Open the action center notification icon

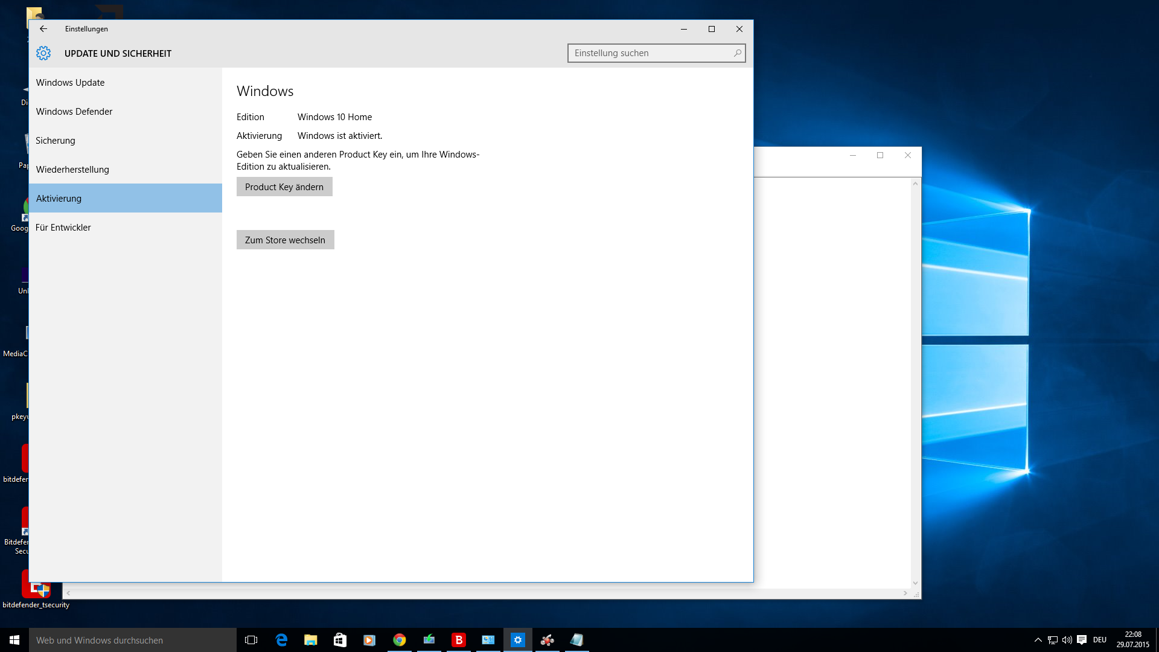click(1081, 640)
